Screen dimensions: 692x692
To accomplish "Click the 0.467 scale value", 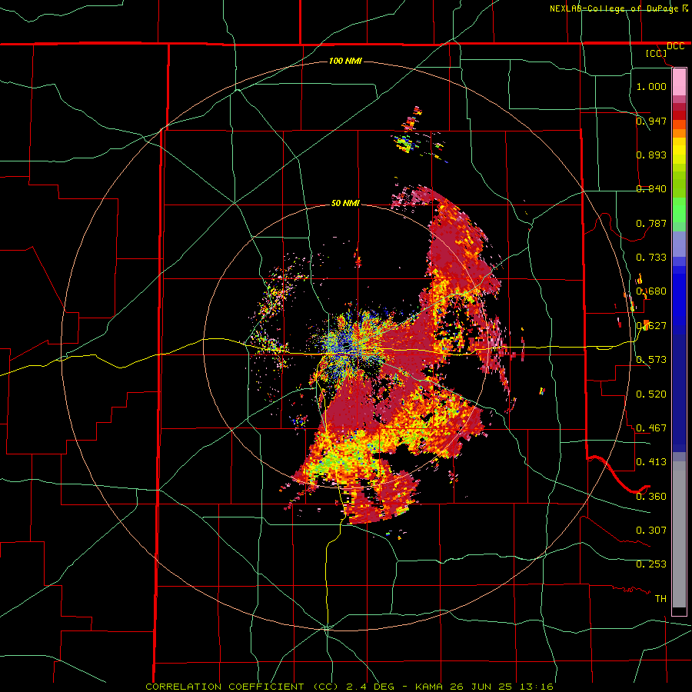I will click(651, 428).
